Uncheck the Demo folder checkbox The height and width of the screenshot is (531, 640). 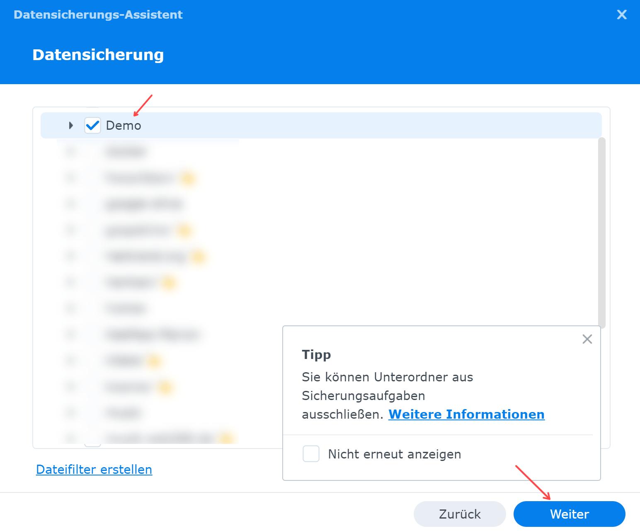[92, 125]
